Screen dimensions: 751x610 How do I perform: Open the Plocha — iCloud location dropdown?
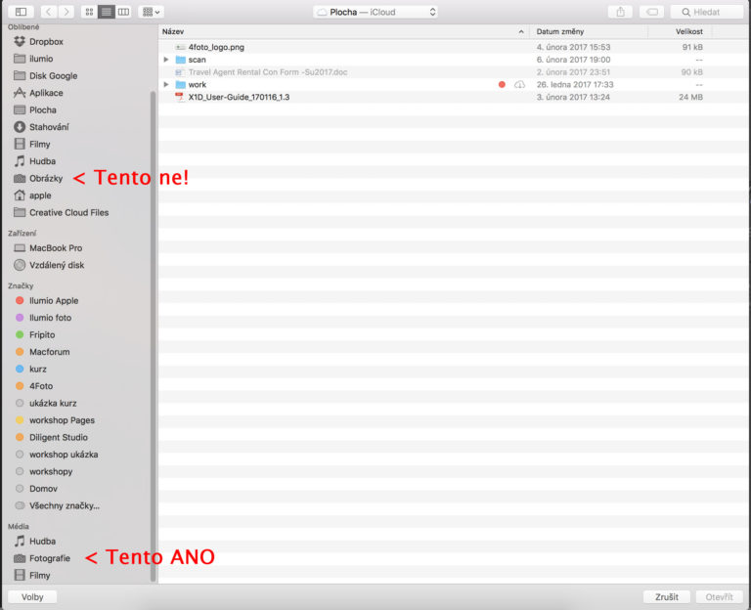(x=375, y=12)
